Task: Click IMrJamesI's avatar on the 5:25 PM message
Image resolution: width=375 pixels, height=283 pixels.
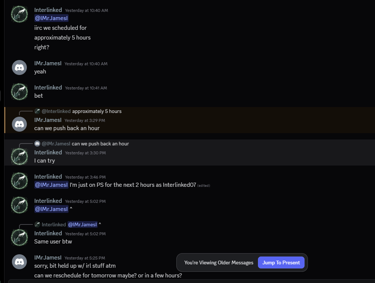Action: (x=19, y=261)
